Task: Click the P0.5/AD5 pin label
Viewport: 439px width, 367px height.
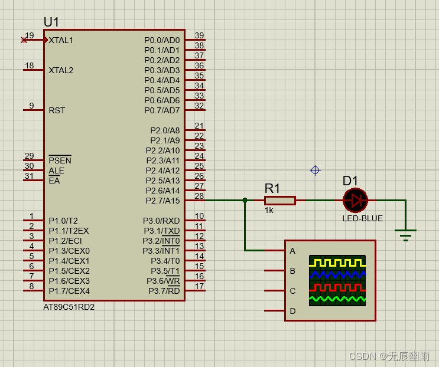Action: click(162, 90)
